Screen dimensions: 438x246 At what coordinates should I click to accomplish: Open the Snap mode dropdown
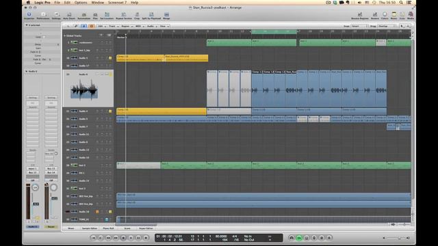pyautogui.click(x=359, y=26)
